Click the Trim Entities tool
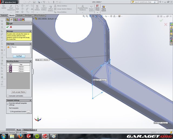 (x=37, y=8)
